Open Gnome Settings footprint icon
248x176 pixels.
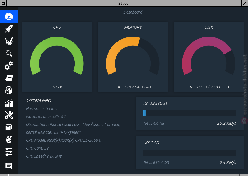[x=9, y=139]
